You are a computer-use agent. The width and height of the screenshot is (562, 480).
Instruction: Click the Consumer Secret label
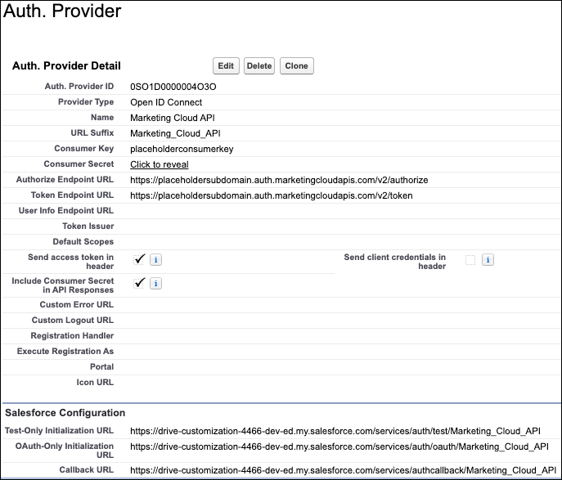click(x=79, y=164)
